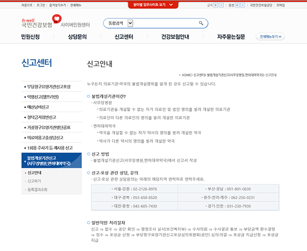
Task: Increase font size with plus icon next to 글자
Action: [x=215, y=5]
